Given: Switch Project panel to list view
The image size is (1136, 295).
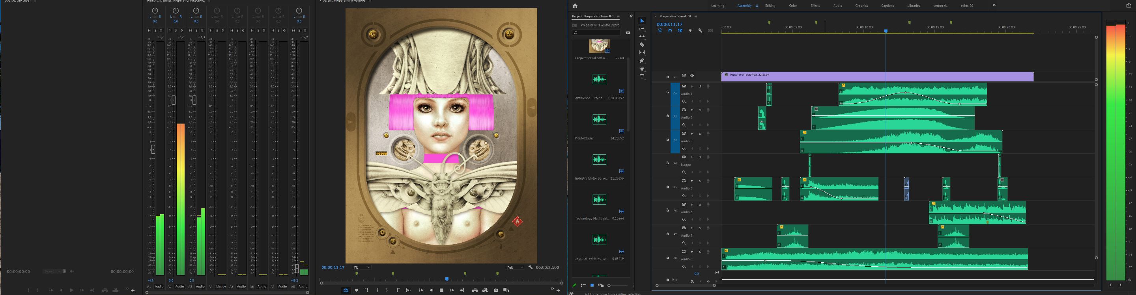Looking at the screenshot, I should pos(583,285).
